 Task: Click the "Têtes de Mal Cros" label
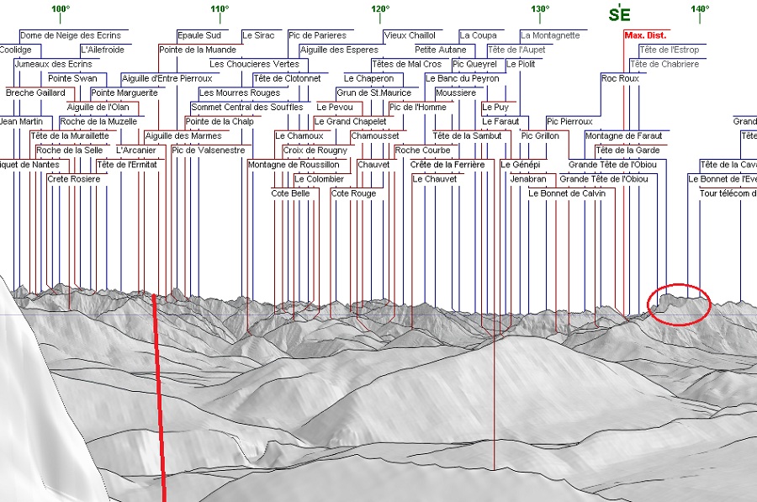tap(407, 64)
